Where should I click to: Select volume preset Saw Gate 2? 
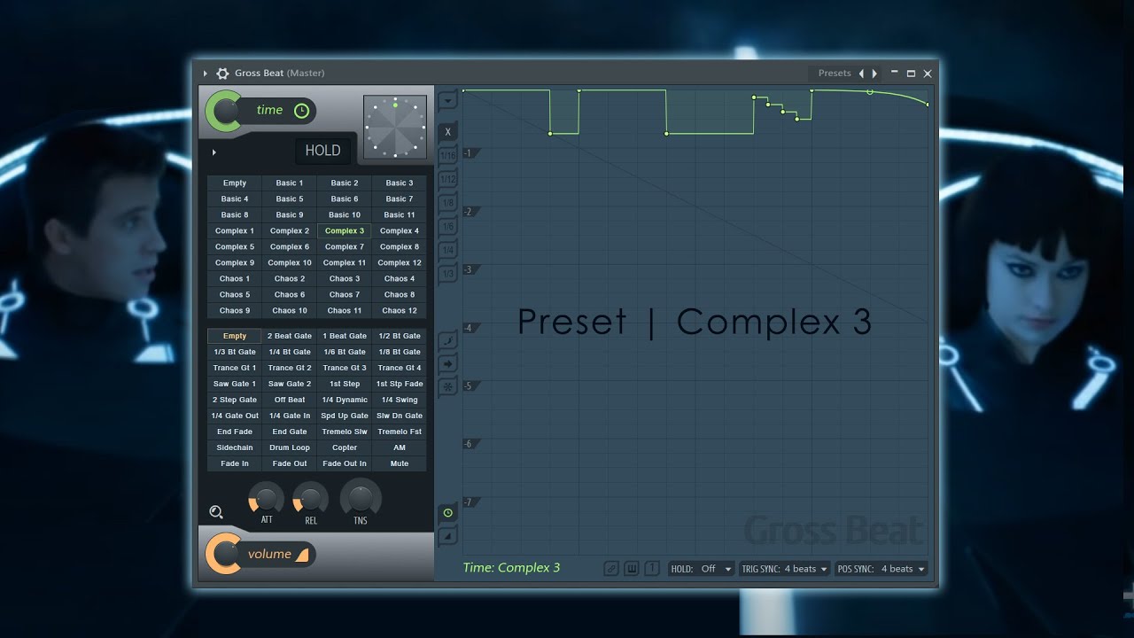[290, 385]
